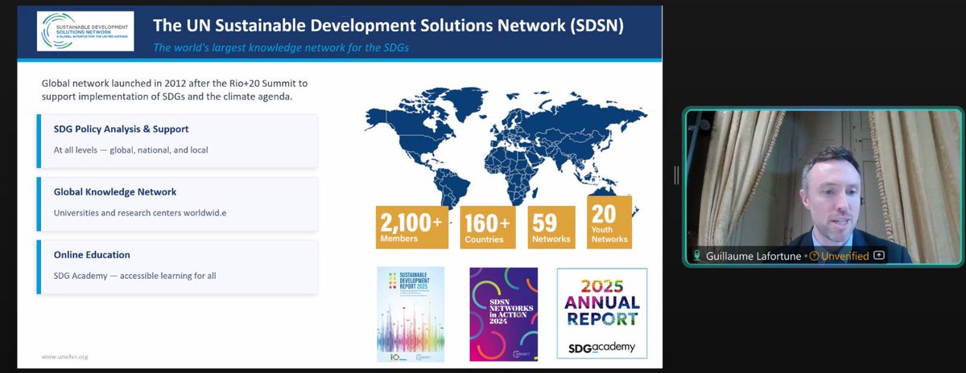Screen dimensions: 966x373
Task: Click 'SDG Academy — accessible learning for all' text
Action: 134,276
